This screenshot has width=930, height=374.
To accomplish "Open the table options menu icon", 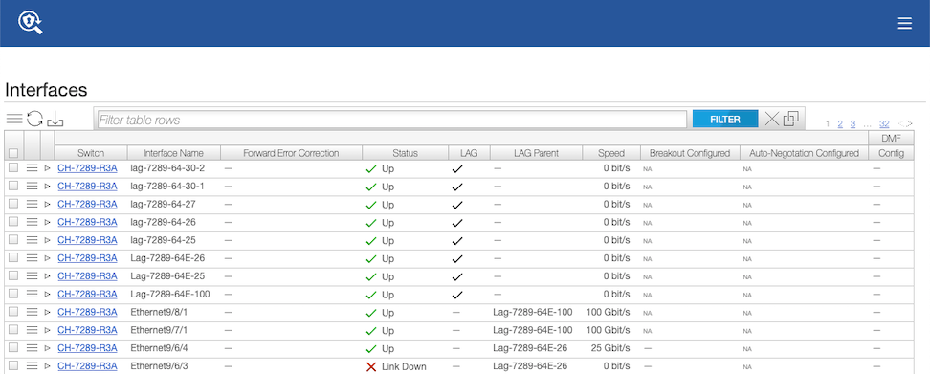I will click(x=14, y=119).
